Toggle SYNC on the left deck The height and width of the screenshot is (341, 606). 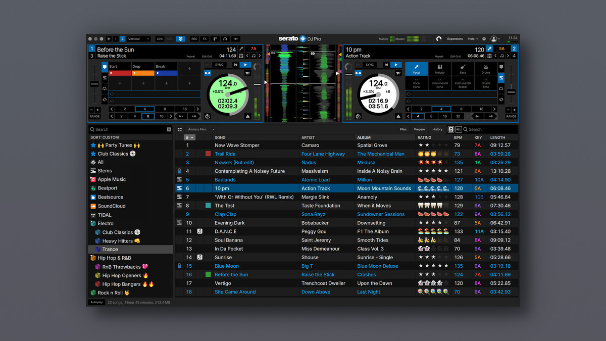(x=219, y=65)
